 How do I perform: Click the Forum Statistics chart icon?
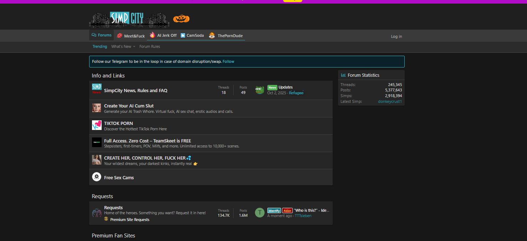(x=343, y=75)
